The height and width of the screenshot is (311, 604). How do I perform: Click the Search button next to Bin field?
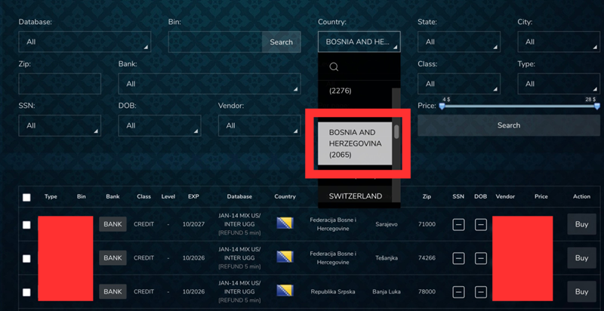(x=281, y=42)
